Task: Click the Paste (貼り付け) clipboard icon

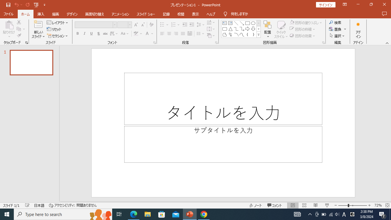Action: (x=9, y=25)
